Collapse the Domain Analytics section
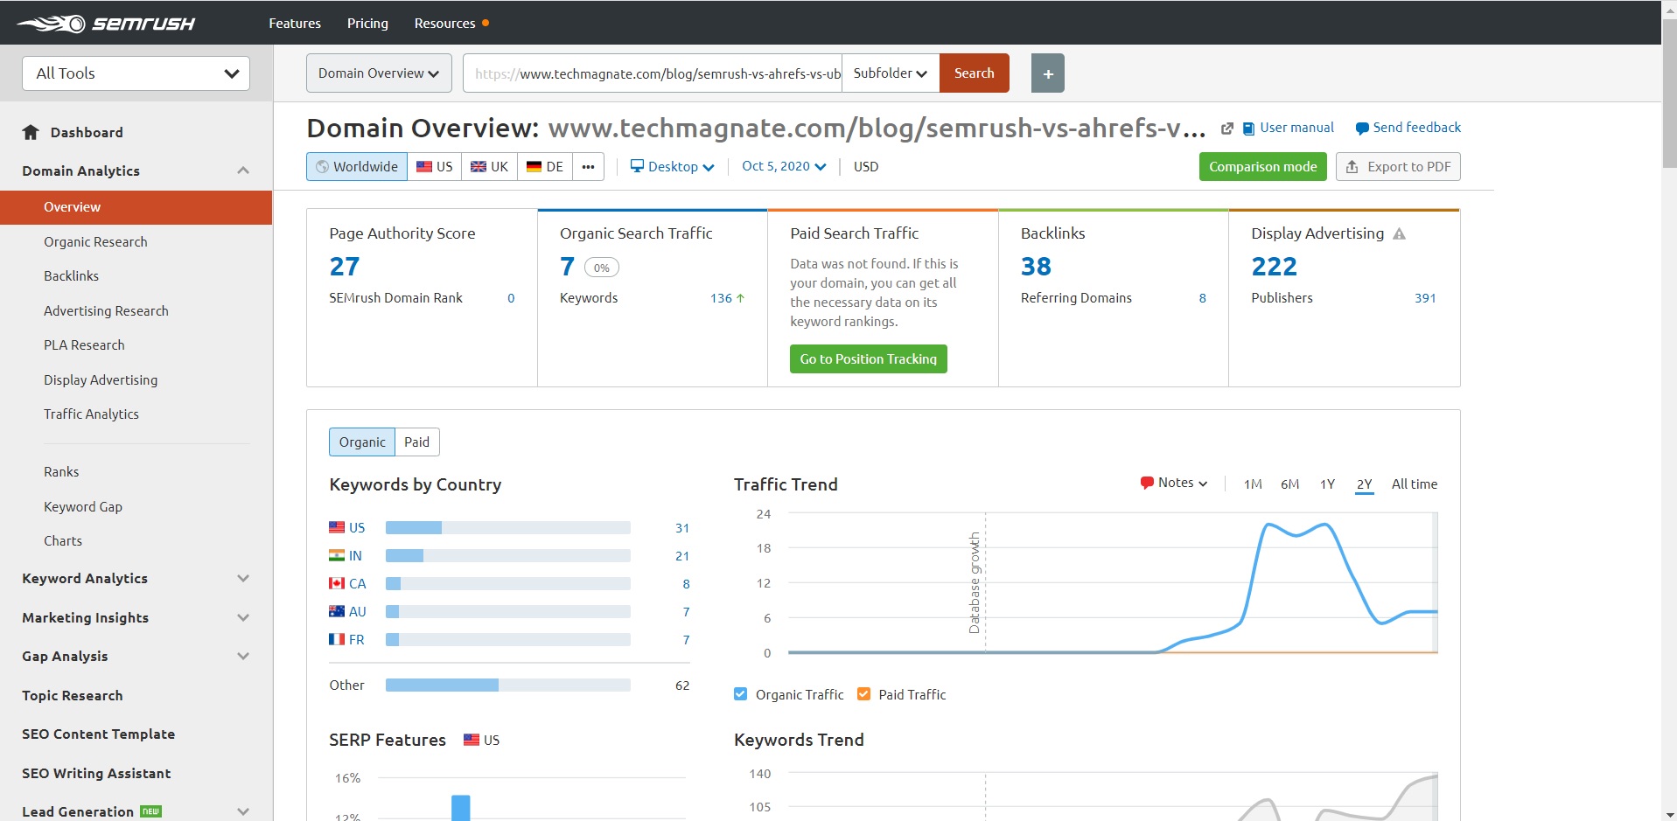The image size is (1677, 821). click(x=243, y=170)
